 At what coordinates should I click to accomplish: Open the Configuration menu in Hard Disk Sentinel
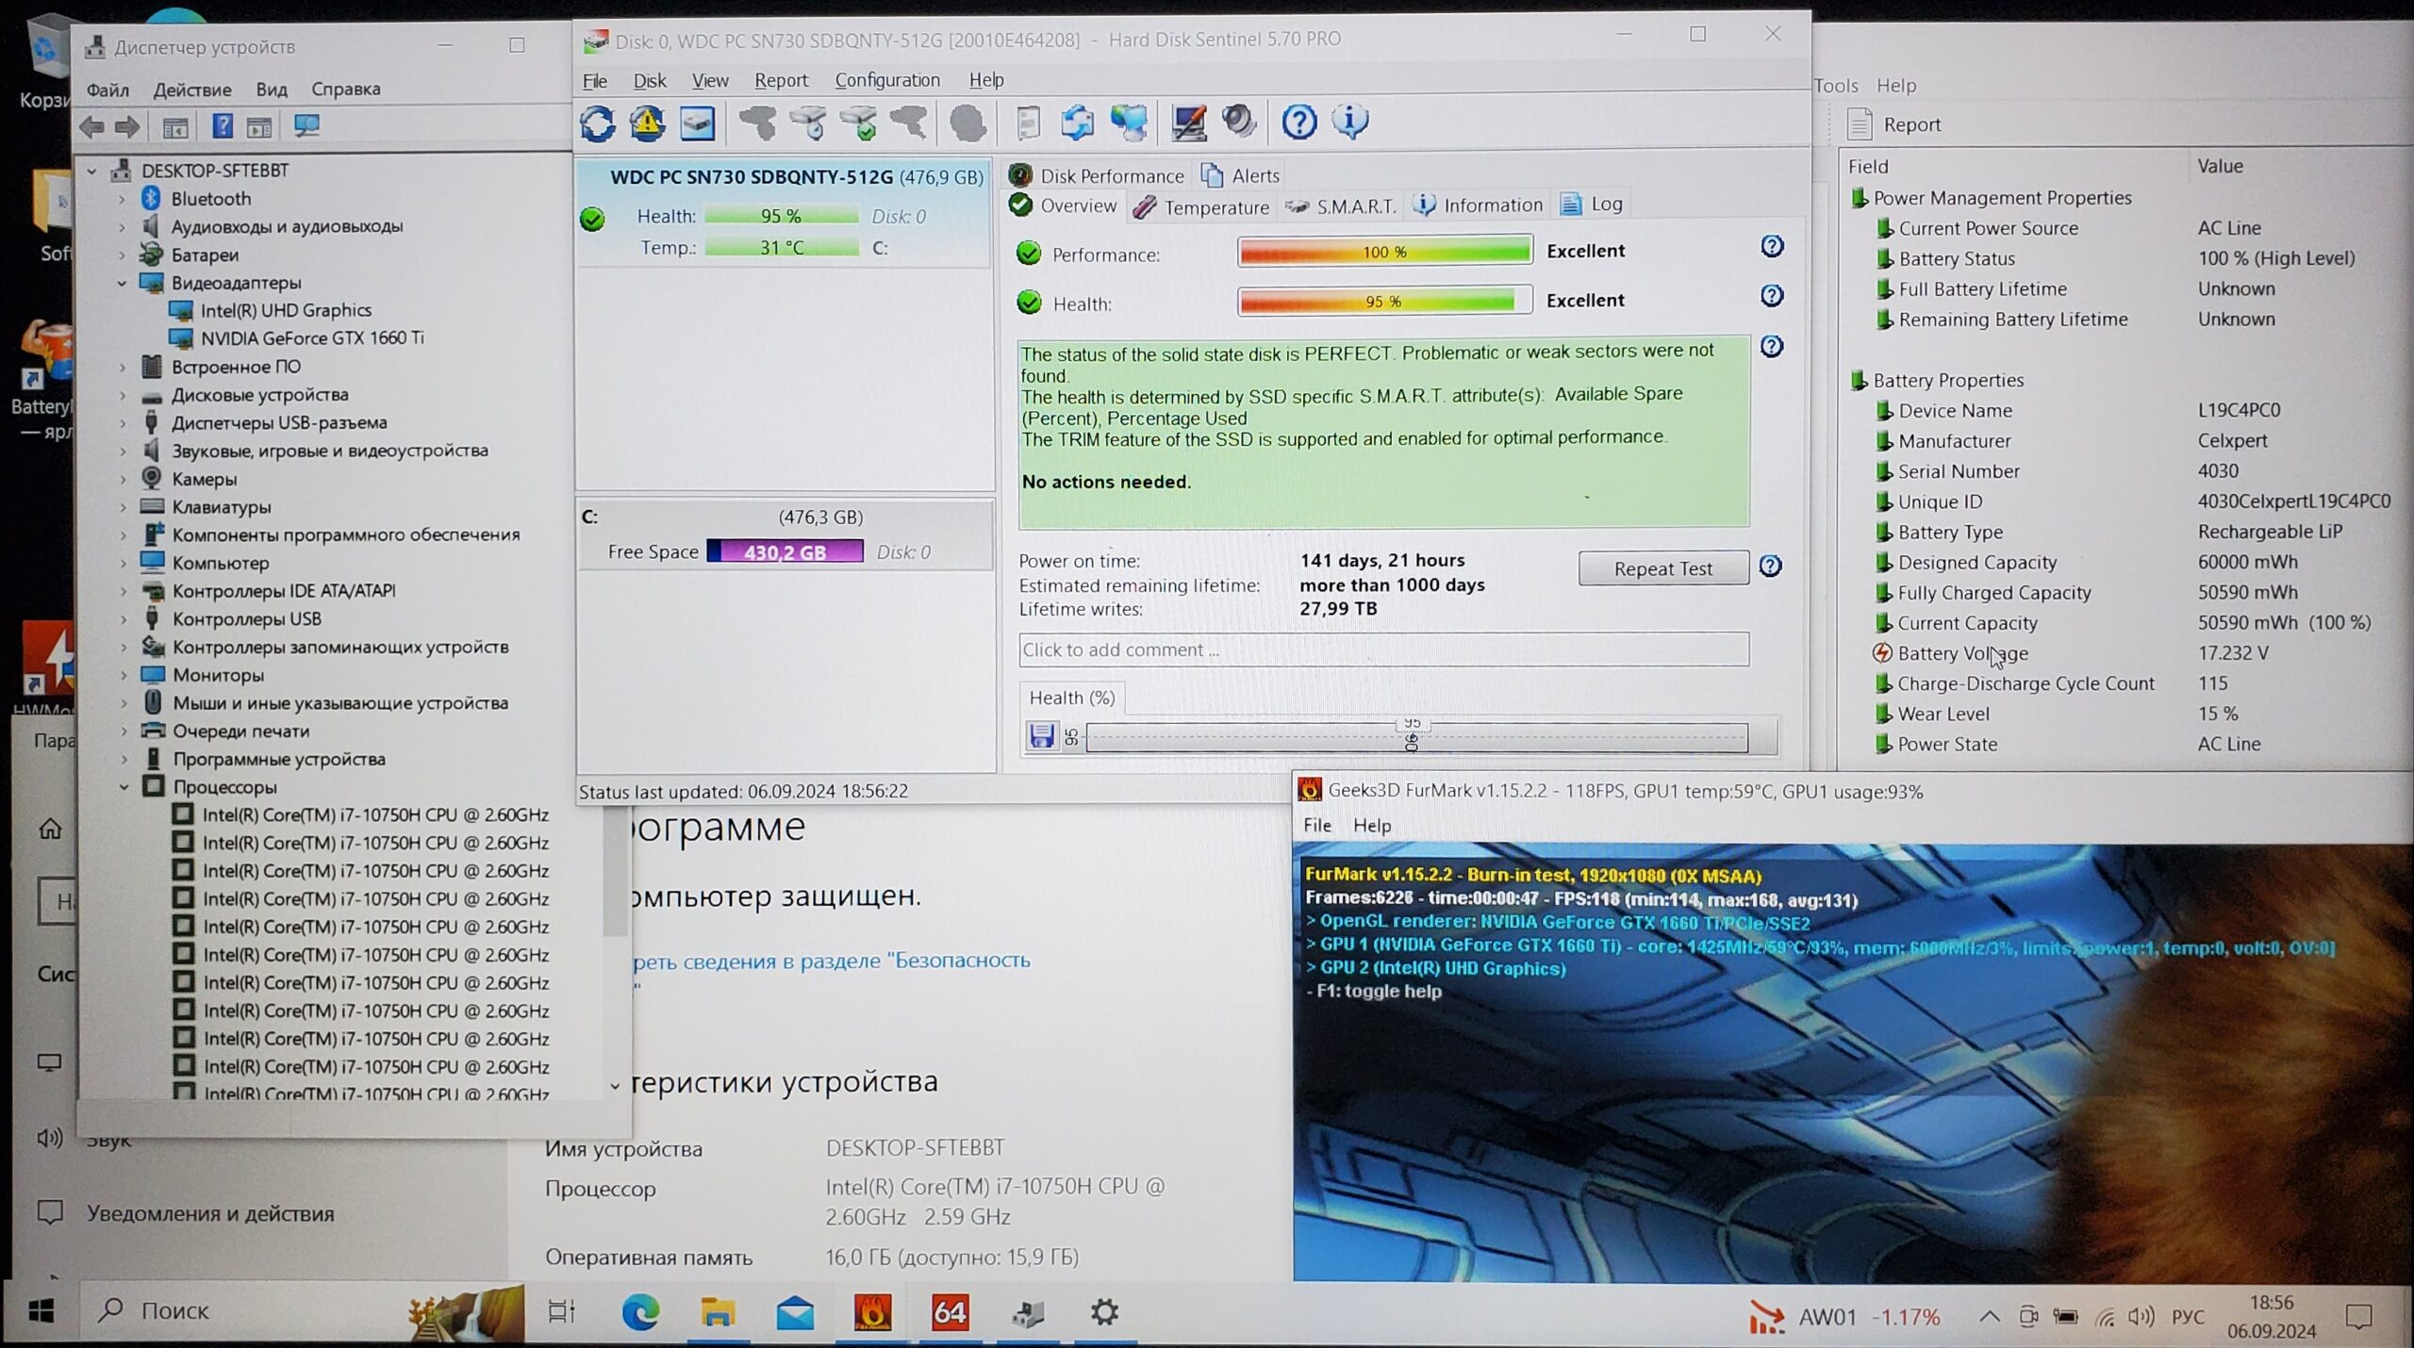point(886,80)
